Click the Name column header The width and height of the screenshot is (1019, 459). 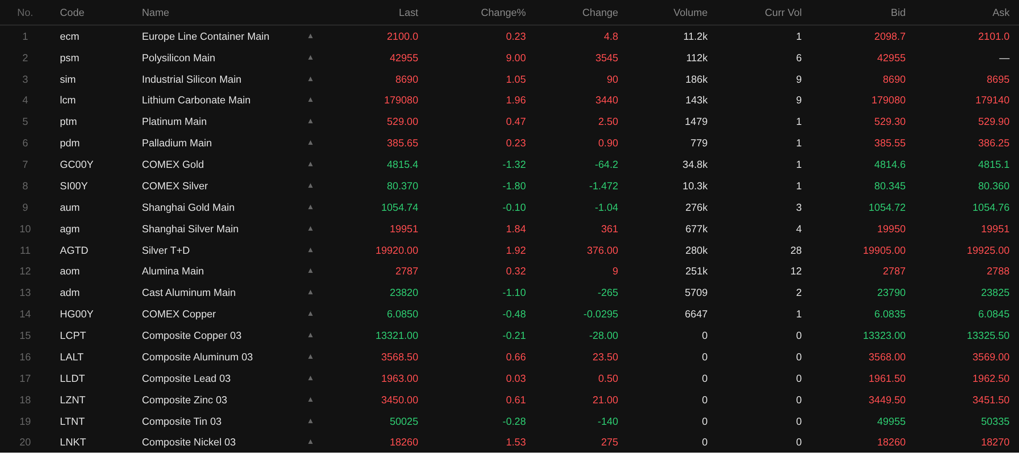click(155, 13)
